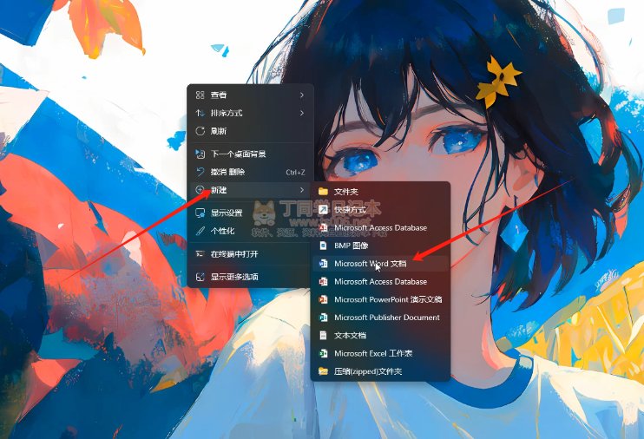
Task: Click the 排序方式 sort arrows icon
Action: (x=200, y=113)
